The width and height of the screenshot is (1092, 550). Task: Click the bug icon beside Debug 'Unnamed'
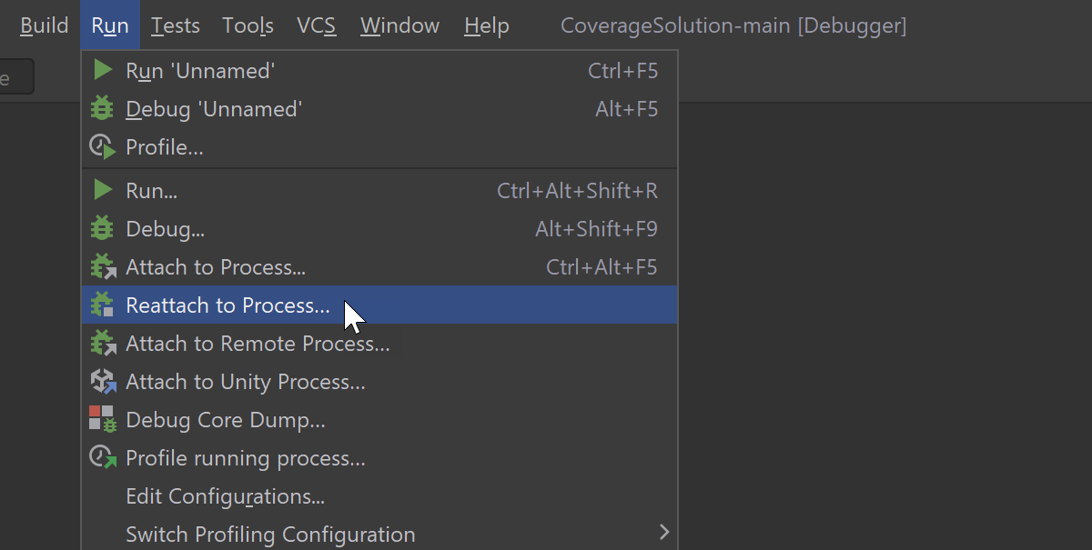(102, 109)
